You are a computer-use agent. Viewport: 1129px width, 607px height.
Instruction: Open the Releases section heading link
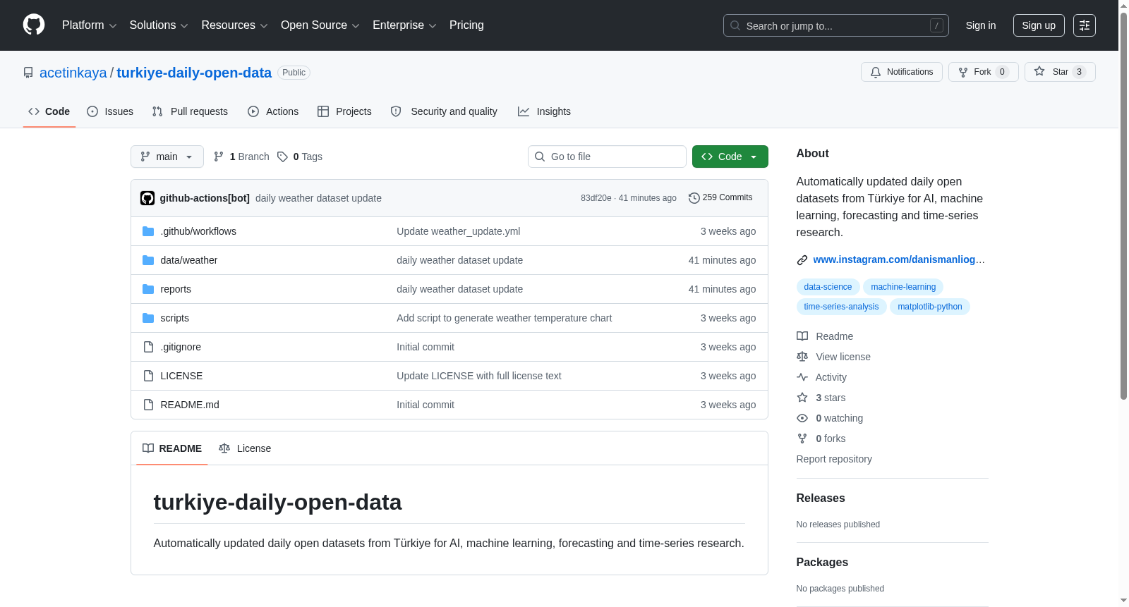coord(821,498)
